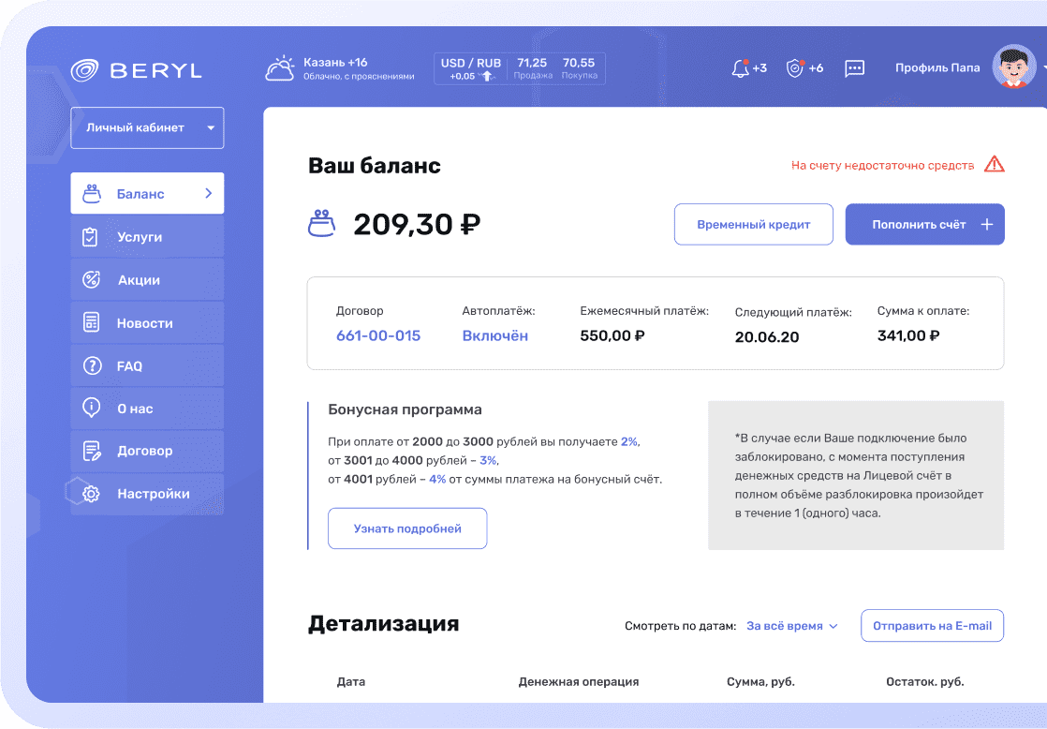This screenshot has width=1047, height=729.
Task: Click the red warning triangle icon
Action: (x=995, y=165)
